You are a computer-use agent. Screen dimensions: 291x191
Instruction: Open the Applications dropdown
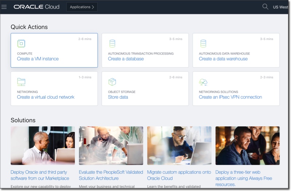coord(82,7)
